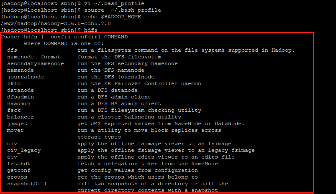Click the 'balancer' command name
The image size is (336, 194).
point(20,117)
